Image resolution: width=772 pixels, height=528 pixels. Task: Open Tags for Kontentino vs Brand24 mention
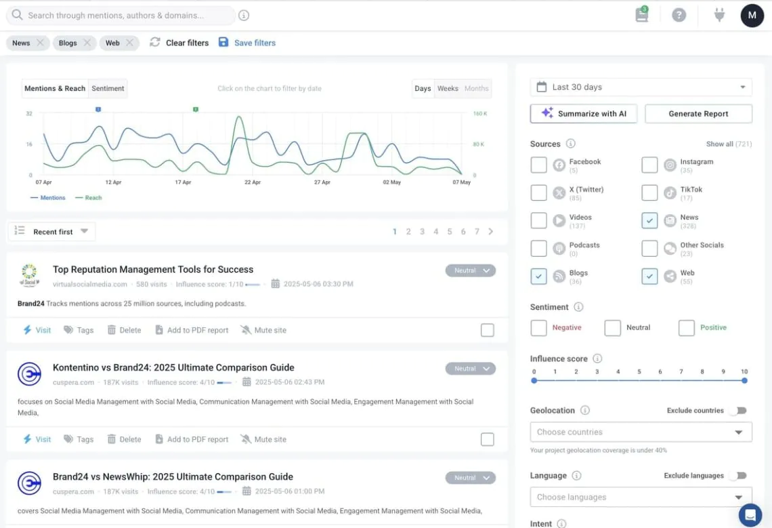click(79, 439)
